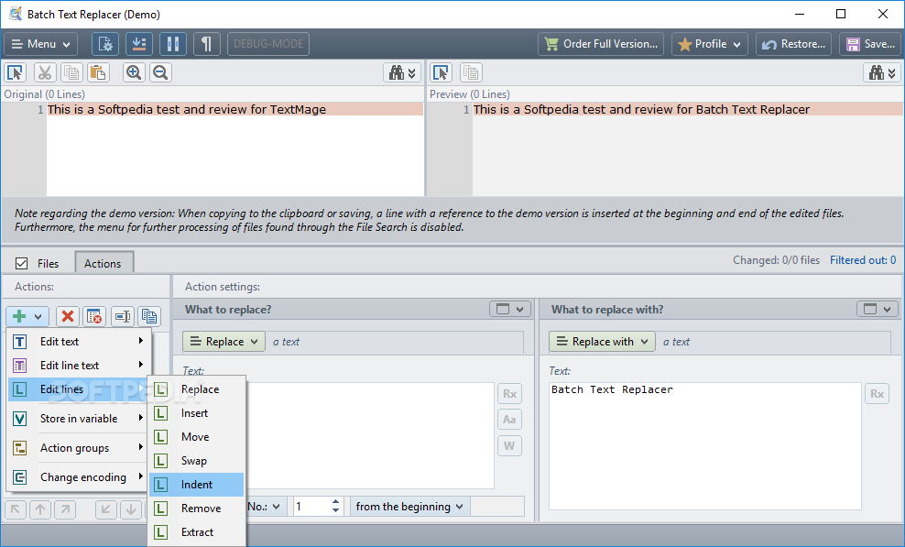Open the What to replace panel layout dropdown
The width and height of the screenshot is (905, 547).
(510, 309)
